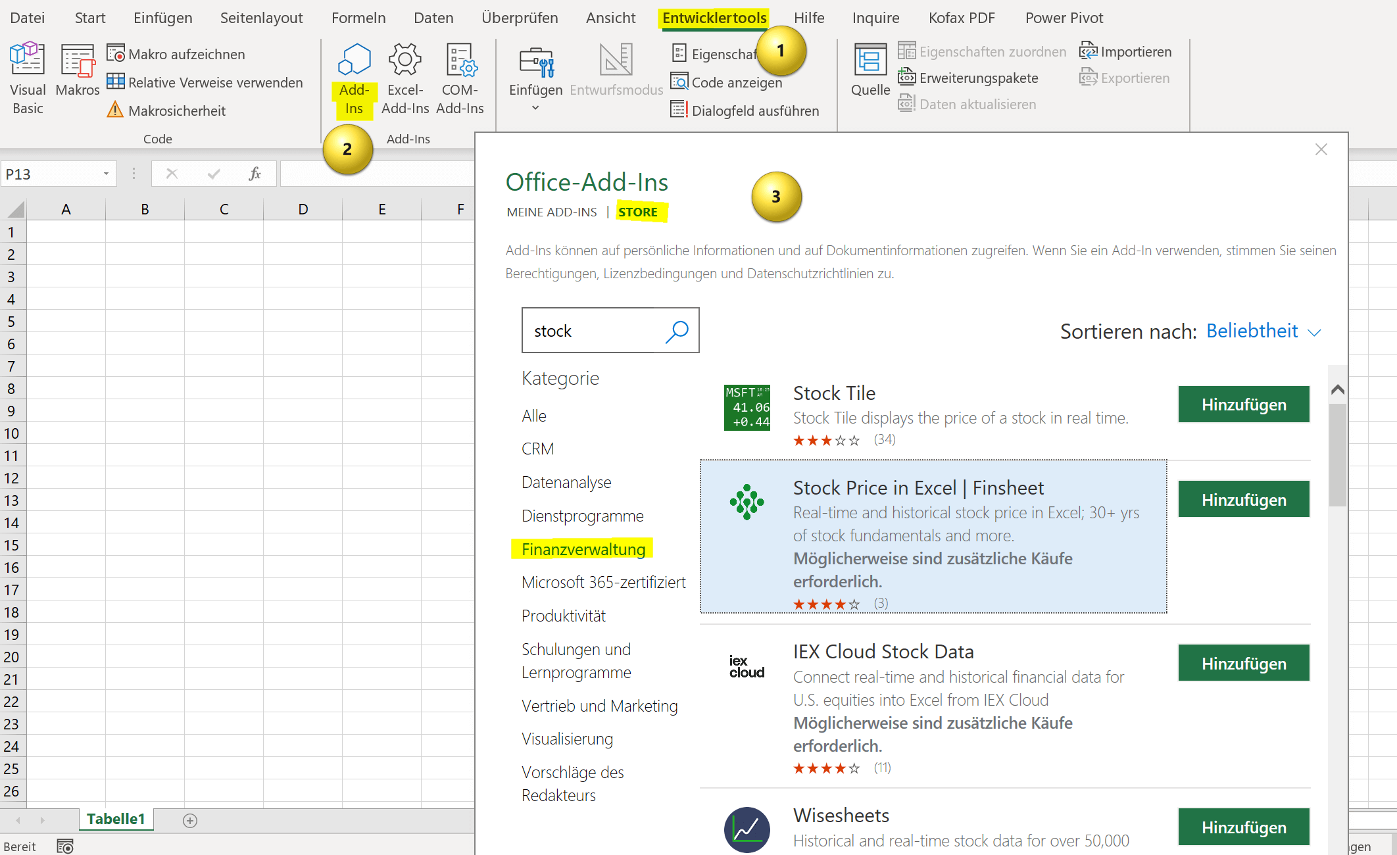Add the Wisesheets add-in

coord(1244,827)
